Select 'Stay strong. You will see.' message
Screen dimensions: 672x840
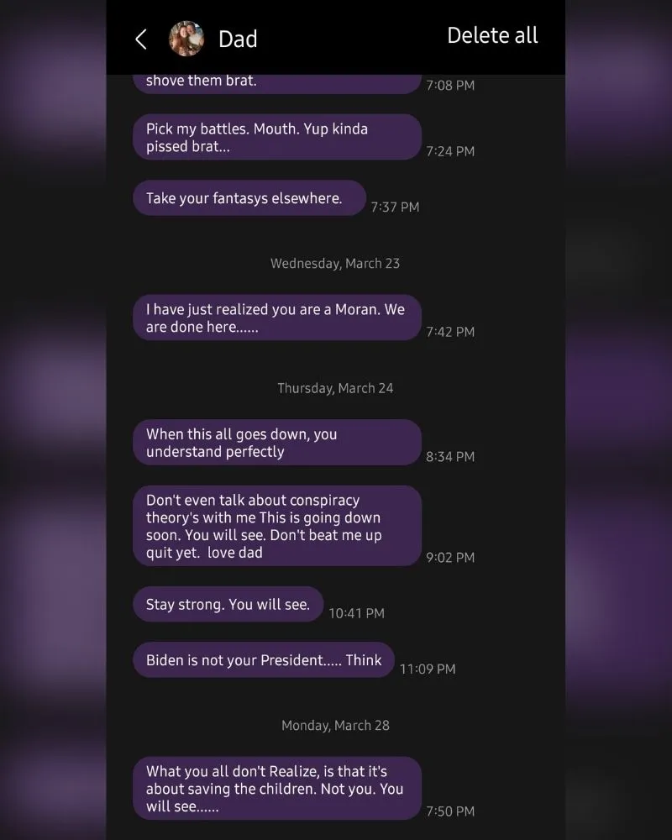coord(228,604)
